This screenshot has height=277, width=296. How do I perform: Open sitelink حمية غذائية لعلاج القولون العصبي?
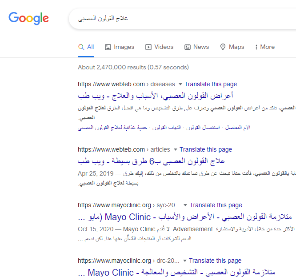(x=112, y=128)
